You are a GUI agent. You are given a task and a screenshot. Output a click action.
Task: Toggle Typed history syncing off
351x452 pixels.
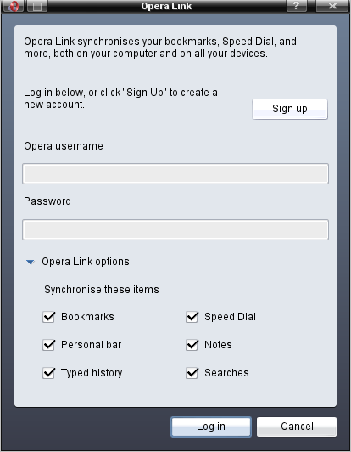click(48, 373)
